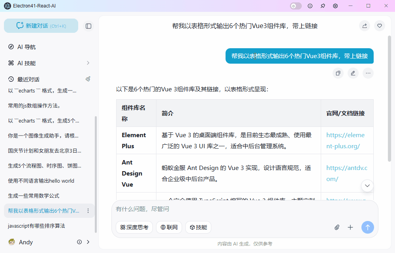Focus the 有什么问题，尽管问 input box
This screenshot has height=253, width=395.
point(245,209)
